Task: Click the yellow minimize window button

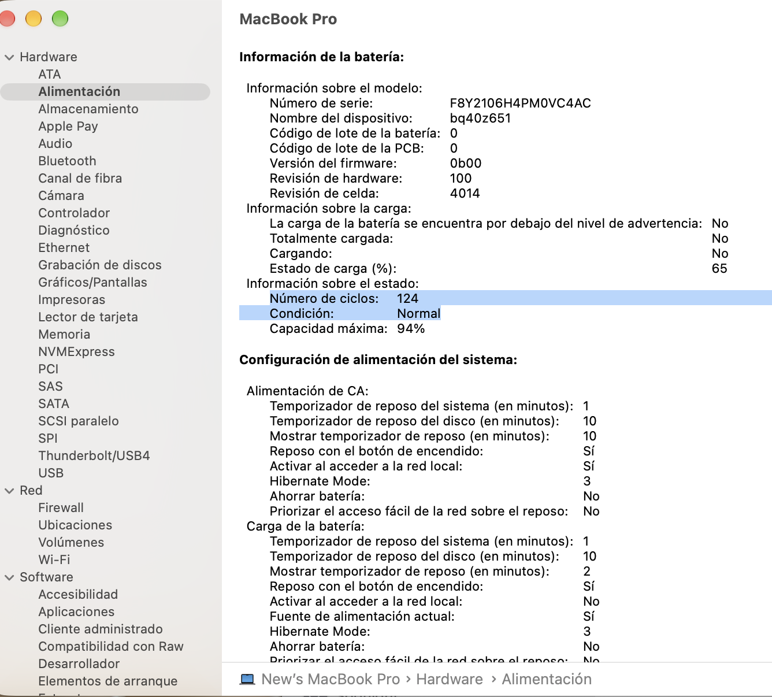Action: pos(34,18)
